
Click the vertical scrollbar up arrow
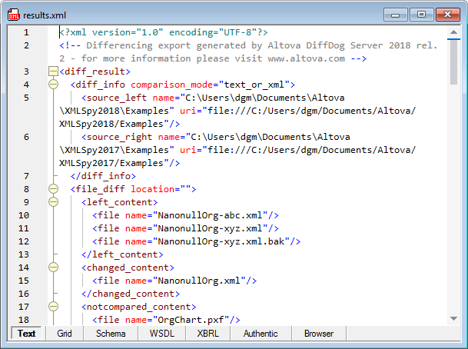(x=454, y=32)
